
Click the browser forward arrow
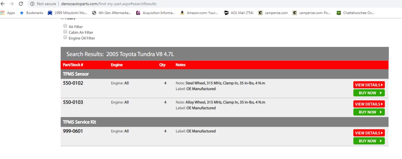(12, 4)
